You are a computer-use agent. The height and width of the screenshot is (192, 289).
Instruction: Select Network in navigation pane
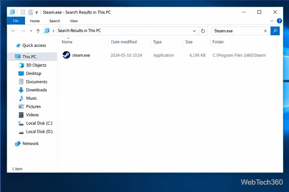[30, 144]
